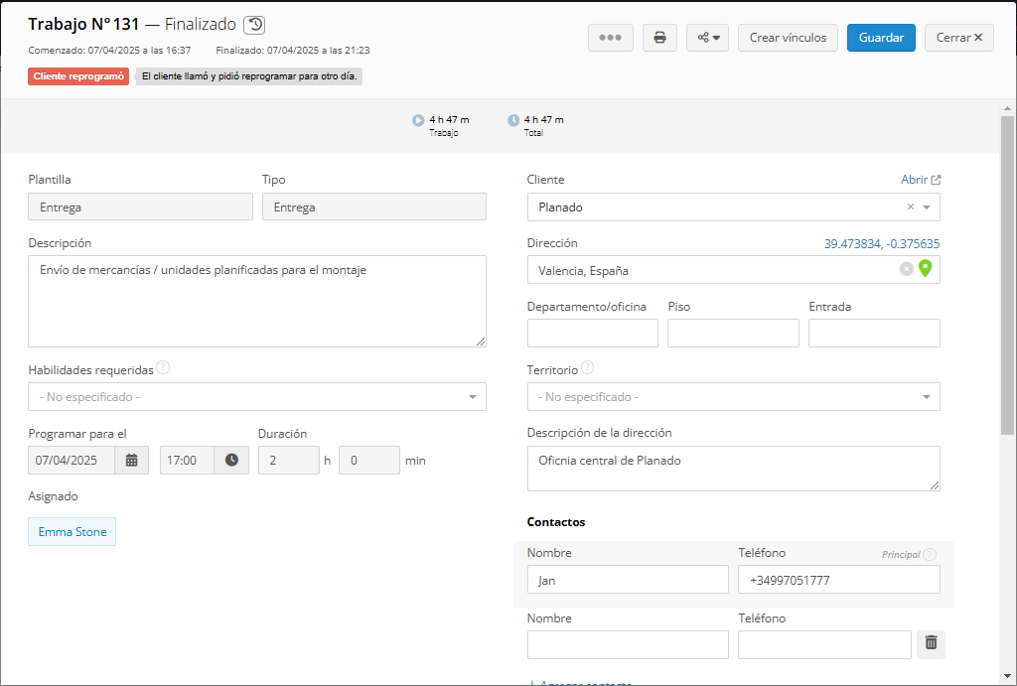
Task: Open the calendar date picker icon
Action: pos(132,461)
